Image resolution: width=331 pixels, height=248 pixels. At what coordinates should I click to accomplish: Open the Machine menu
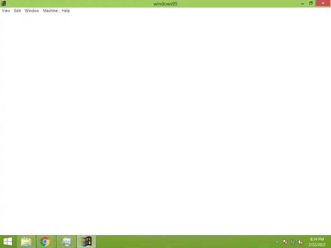point(50,11)
